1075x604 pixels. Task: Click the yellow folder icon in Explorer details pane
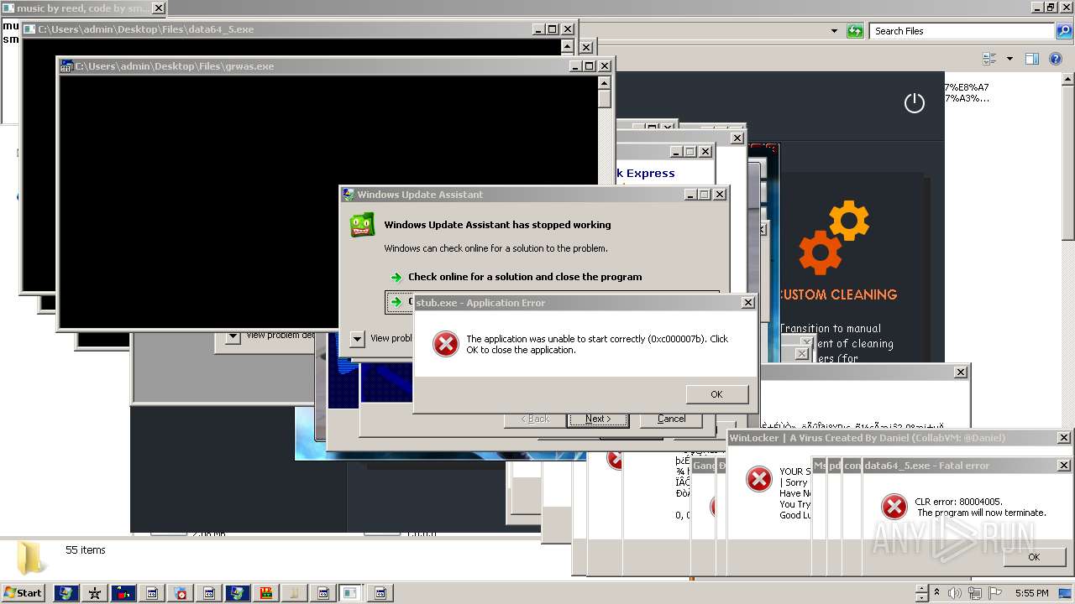point(31,557)
